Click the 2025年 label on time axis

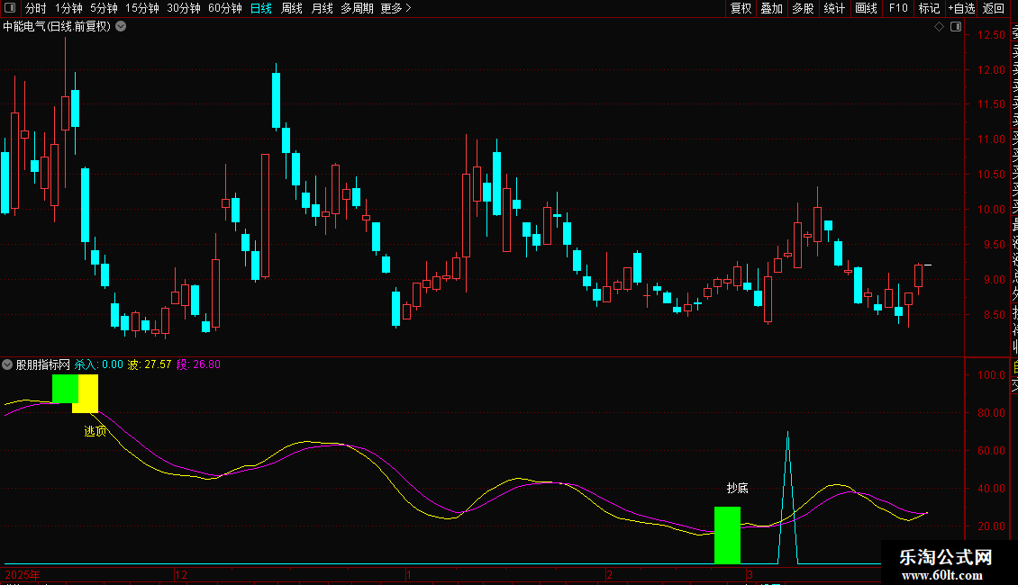pos(23,574)
